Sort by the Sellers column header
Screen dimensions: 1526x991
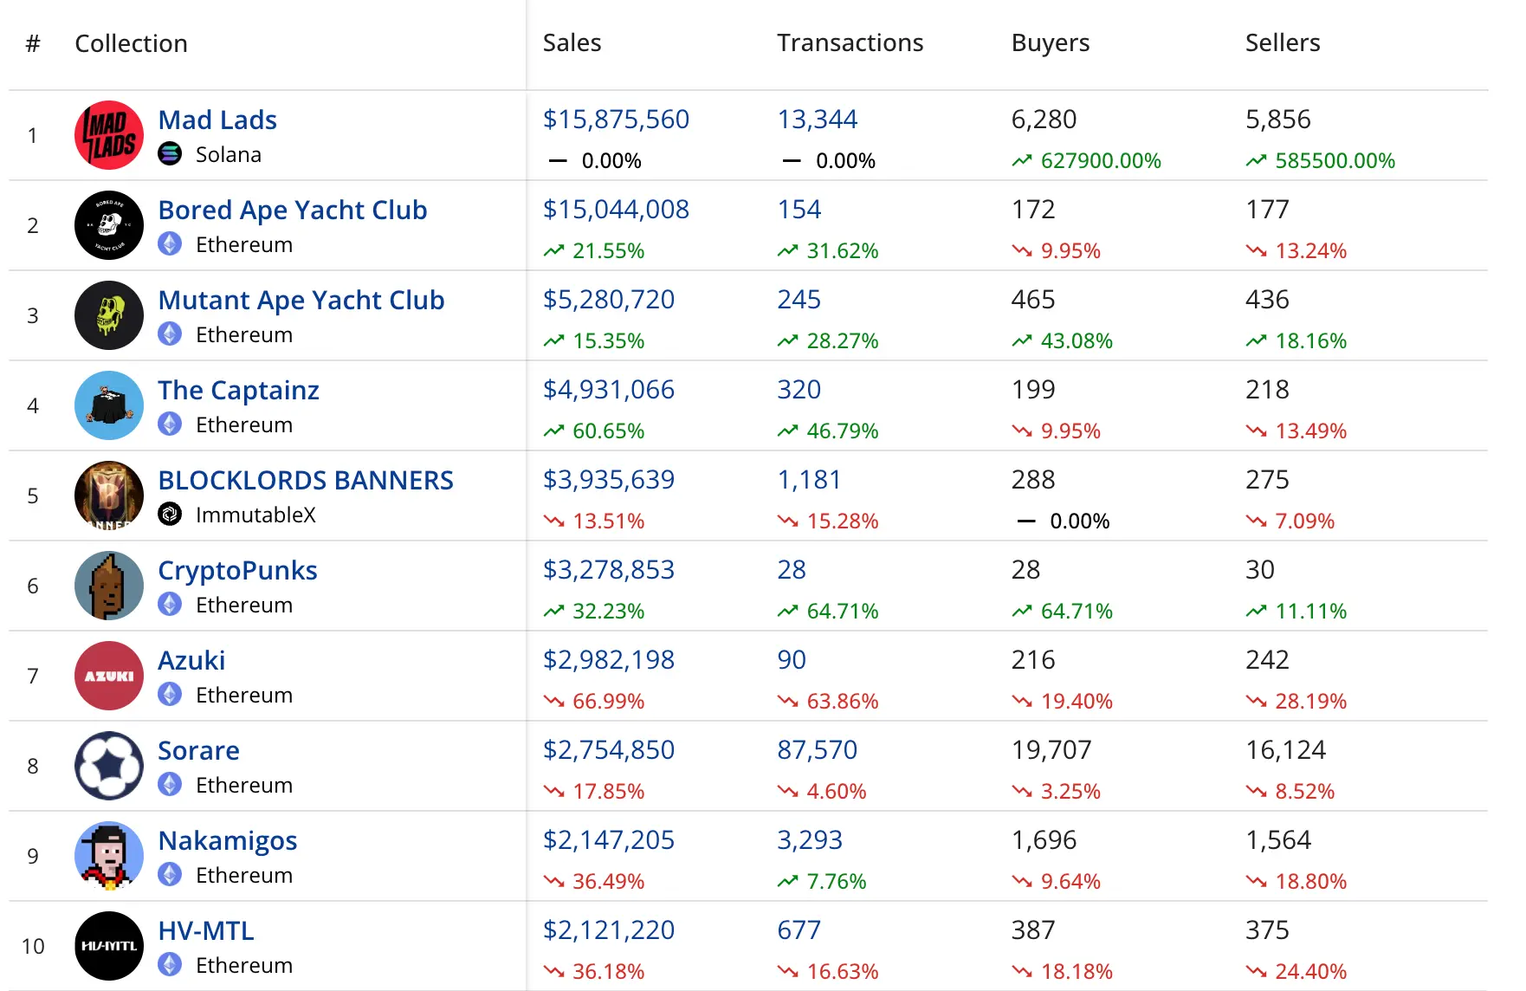1283,42
